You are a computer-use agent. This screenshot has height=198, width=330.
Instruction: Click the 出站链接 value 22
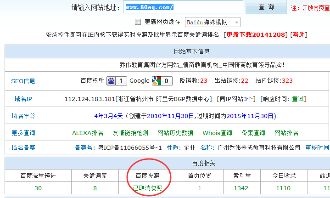tap(244, 81)
